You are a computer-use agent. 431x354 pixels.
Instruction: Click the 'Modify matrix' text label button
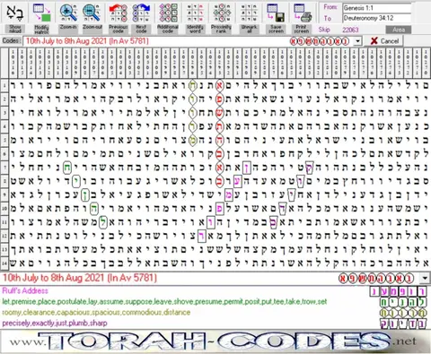pos(41,29)
